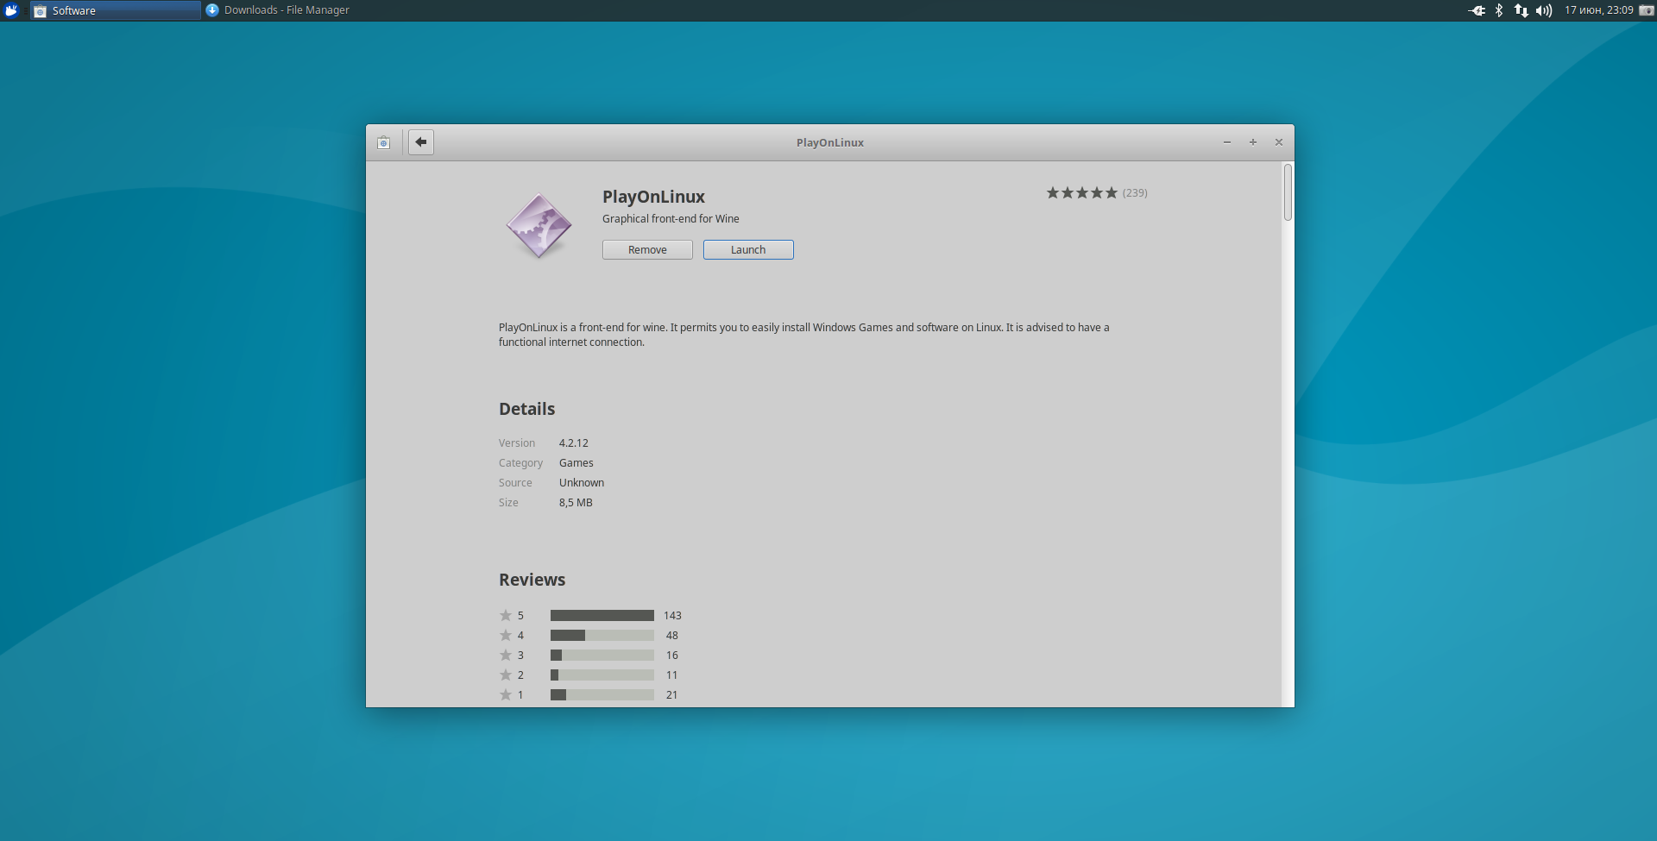Click the 11 count for 2-star reviews
Viewport: 1657px width, 841px height.
point(672,675)
